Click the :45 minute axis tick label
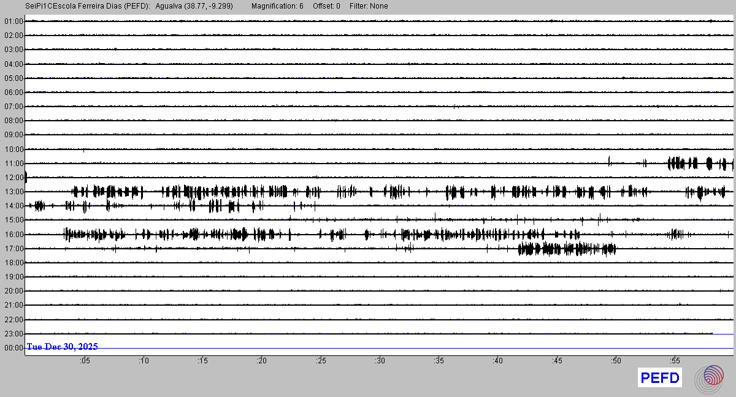The width and height of the screenshot is (736, 397). (x=557, y=361)
